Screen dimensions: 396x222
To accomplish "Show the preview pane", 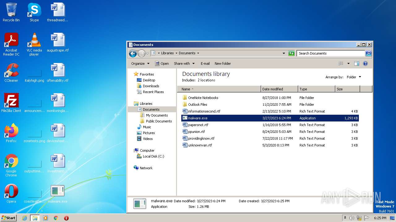I will coord(357,64).
